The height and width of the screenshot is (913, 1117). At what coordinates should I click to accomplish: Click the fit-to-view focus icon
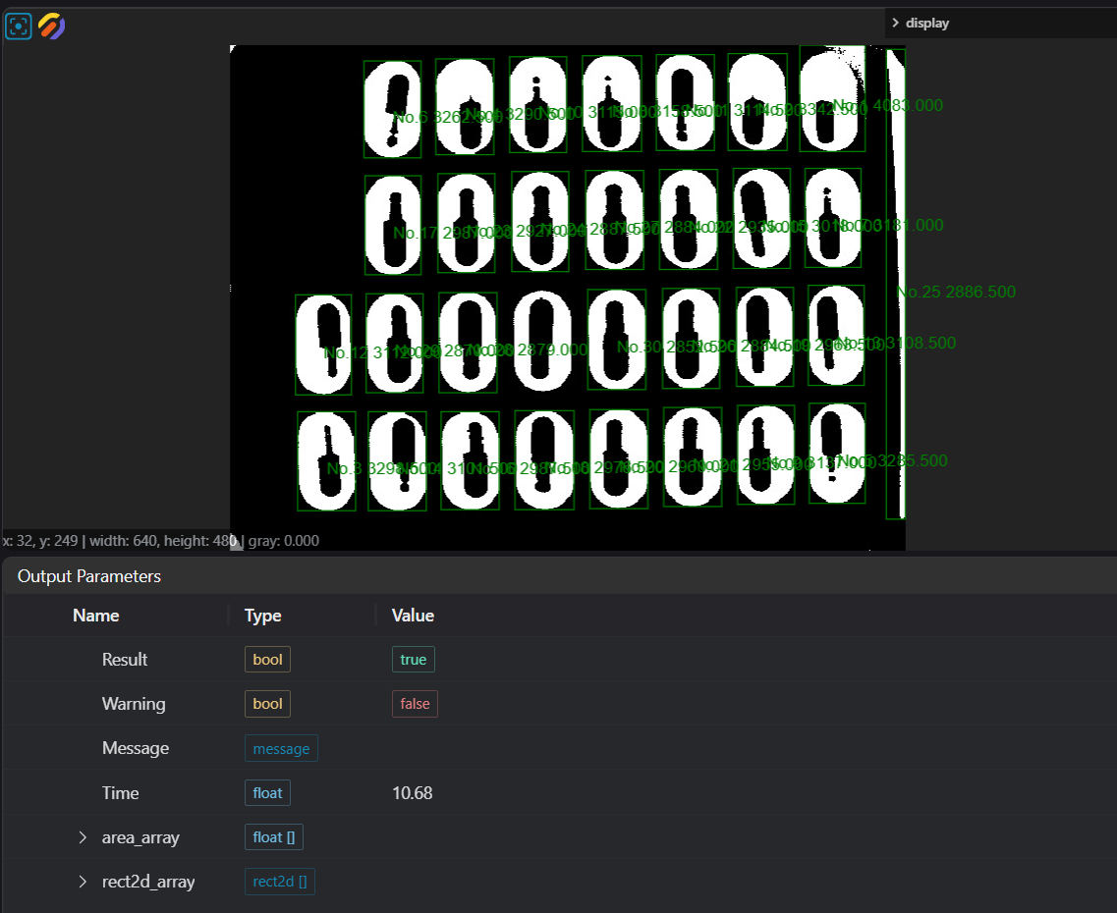(x=19, y=27)
